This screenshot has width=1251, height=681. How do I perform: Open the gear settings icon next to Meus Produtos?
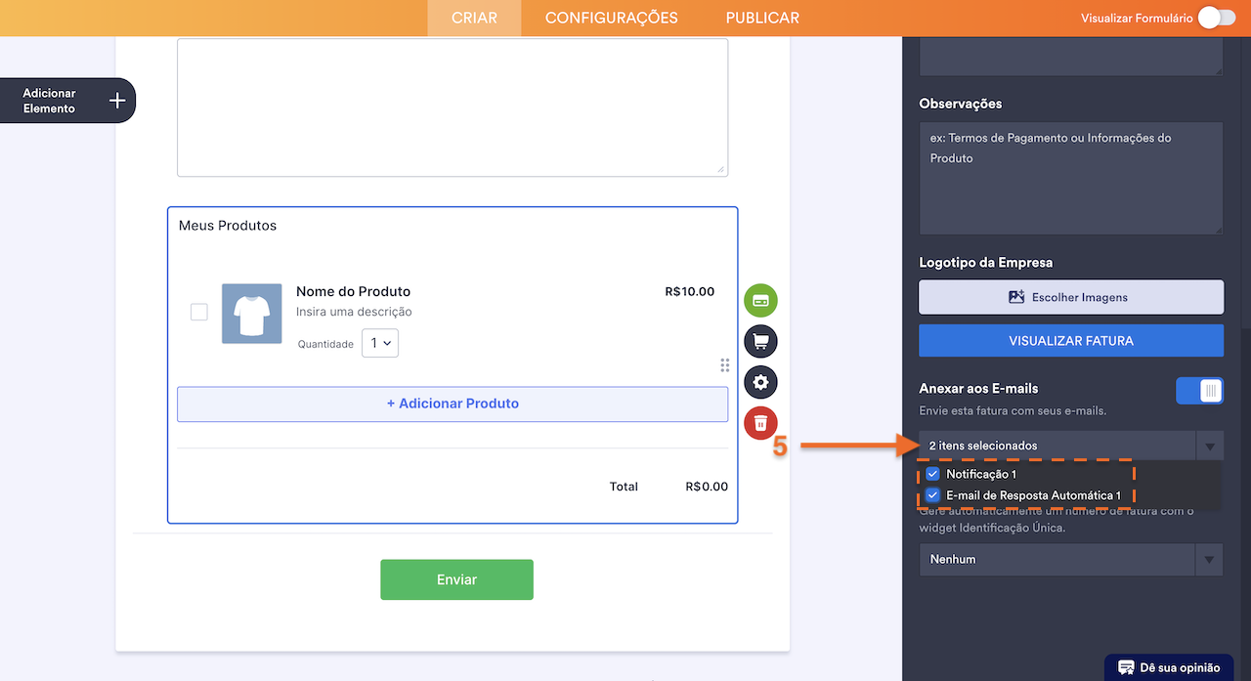click(760, 382)
